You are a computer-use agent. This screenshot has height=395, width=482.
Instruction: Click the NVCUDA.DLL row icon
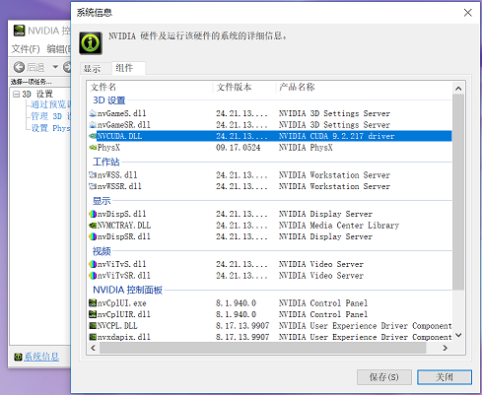click(93, 136)
